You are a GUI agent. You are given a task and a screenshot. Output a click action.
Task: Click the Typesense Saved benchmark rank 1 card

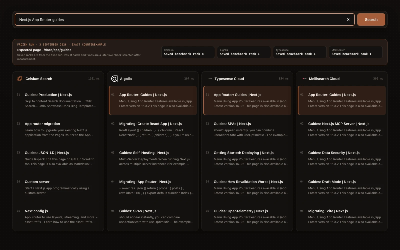pos(300,52)
